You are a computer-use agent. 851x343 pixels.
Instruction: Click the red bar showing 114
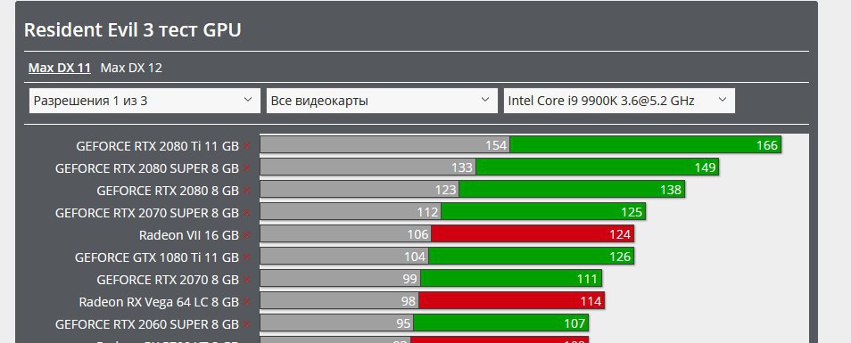(x=511, y=300)
